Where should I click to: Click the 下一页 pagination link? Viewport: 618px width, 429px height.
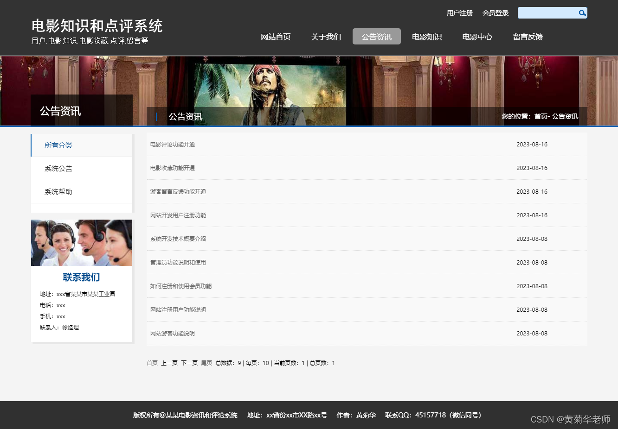point(189,363)
